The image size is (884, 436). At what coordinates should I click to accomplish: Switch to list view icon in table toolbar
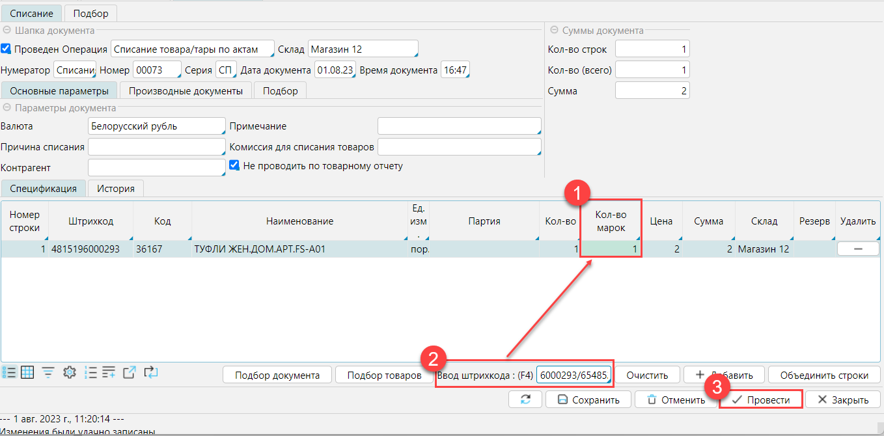tap(9, 372)
